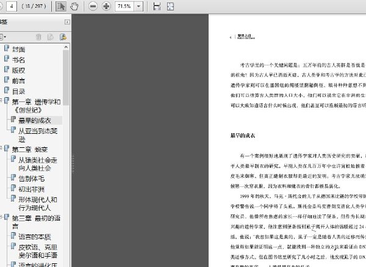Image resolution: width=366 pixels, height=267 pixels.
Task: Collapse the 第三章 最初的语言 node
Action: click(x=1, y=217)
